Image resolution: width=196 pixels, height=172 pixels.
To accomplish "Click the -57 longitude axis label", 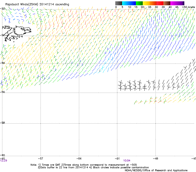I will tap(41, 159).
